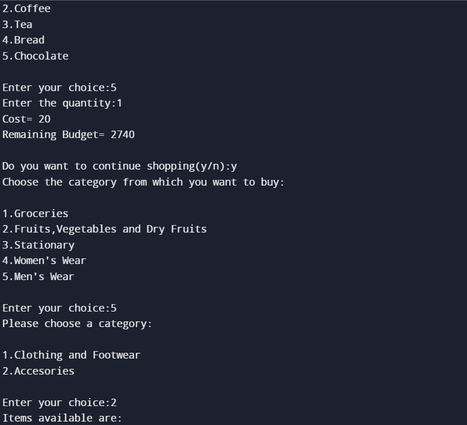Click the '5.Chocolate' item text

tap(36, 56)
